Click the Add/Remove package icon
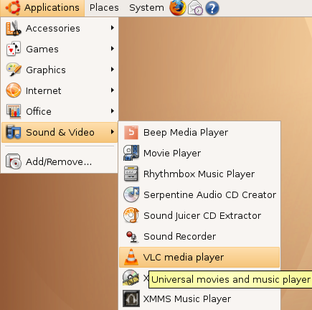Image resolution: width=312 pixels, height=310 pixels. (x=13, y=161)
